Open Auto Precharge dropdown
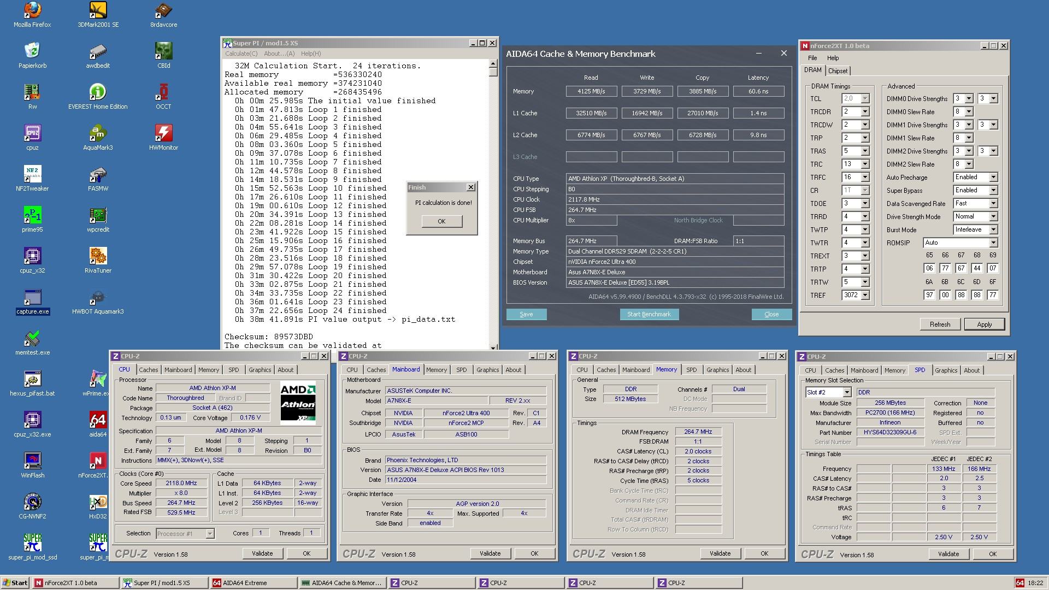Image resolution: width=1049 pixels, height=590 pixels. tap(993, 178)
